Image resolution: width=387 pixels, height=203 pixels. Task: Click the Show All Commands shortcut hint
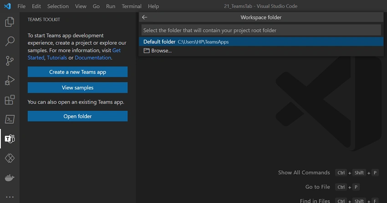click(x=304, y=173)
